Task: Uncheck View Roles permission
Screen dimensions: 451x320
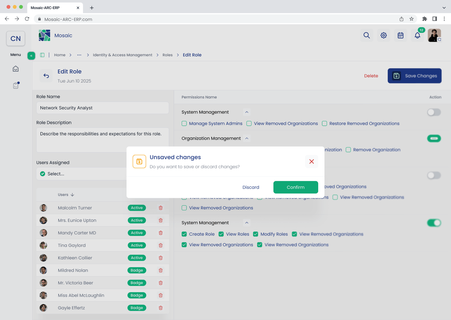Action: (221, 234)
